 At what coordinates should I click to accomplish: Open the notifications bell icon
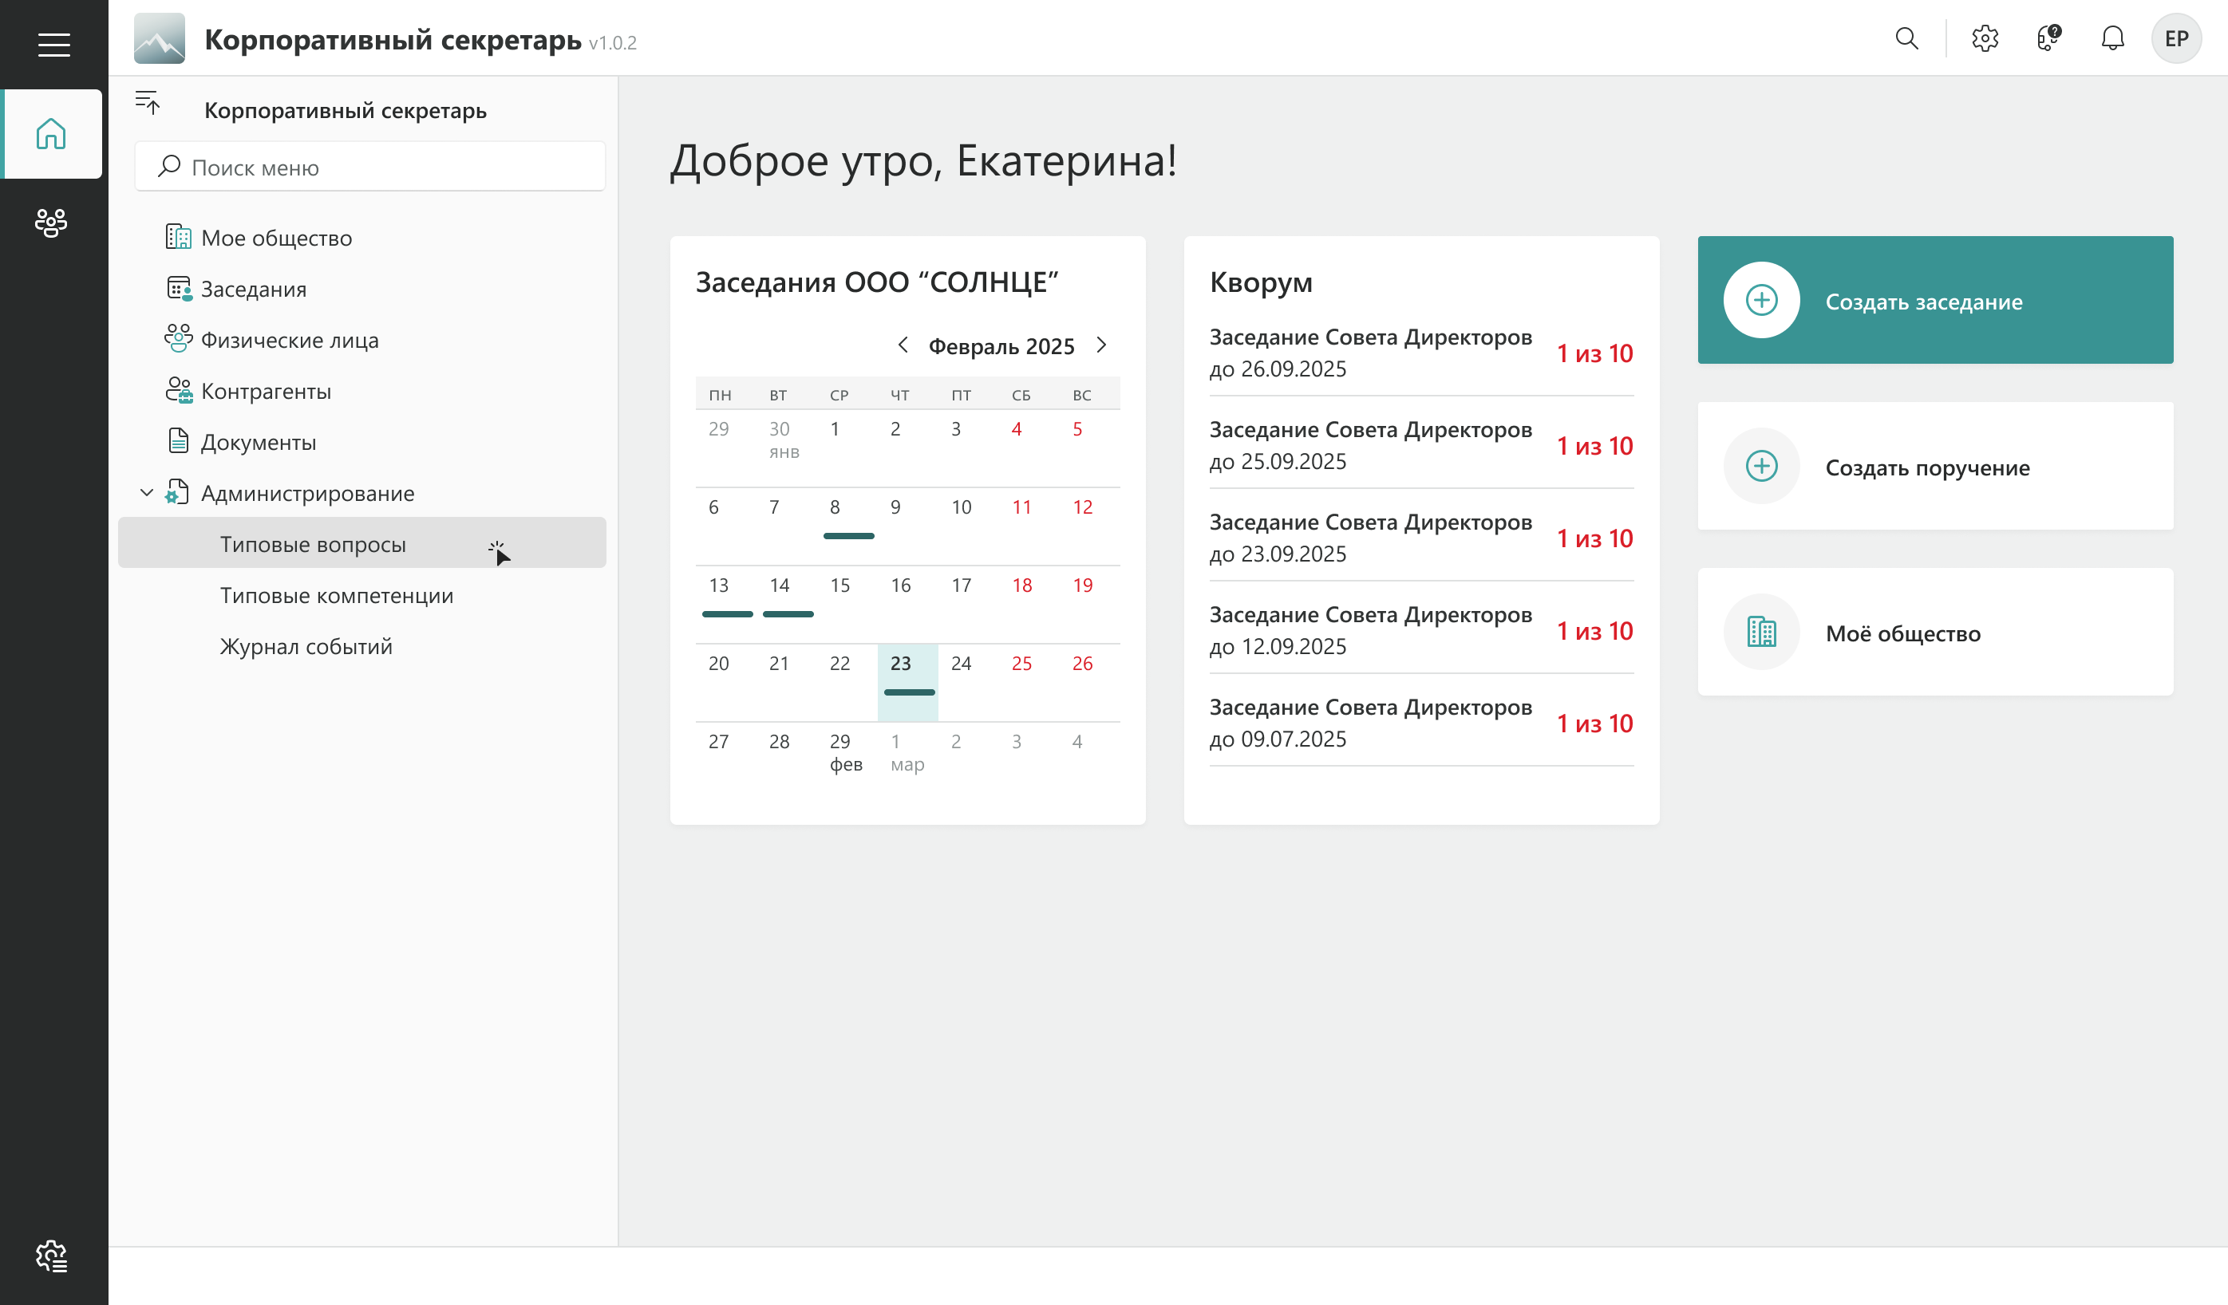(2112, 39)
